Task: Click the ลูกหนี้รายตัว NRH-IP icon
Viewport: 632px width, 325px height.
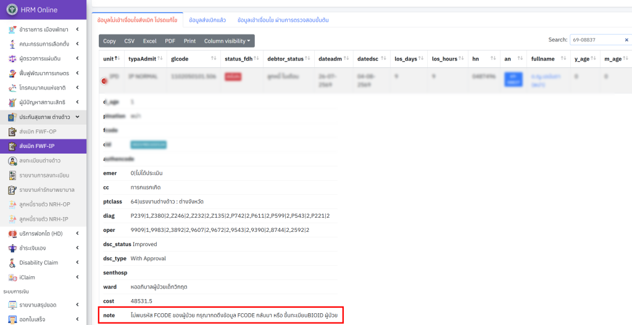Action: click(12, 219)
